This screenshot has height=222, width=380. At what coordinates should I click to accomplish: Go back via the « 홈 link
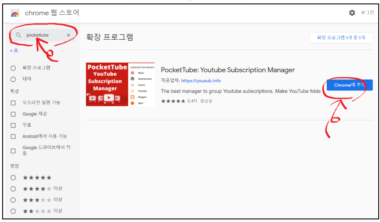[14, 50]
